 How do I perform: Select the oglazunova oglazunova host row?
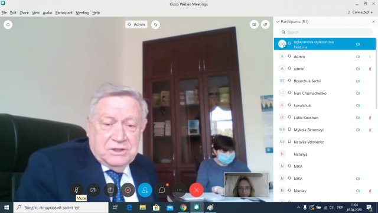click(x=325, y=44)
